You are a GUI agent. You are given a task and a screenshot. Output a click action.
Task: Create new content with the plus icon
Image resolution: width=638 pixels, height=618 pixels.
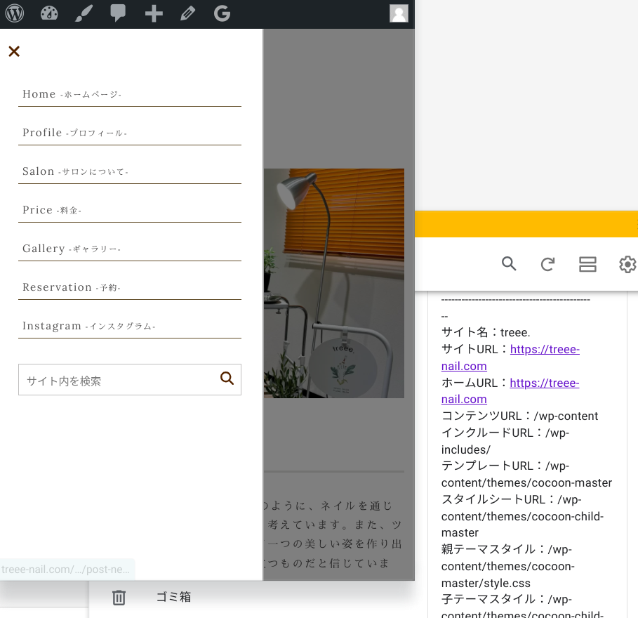pos(153,13)
